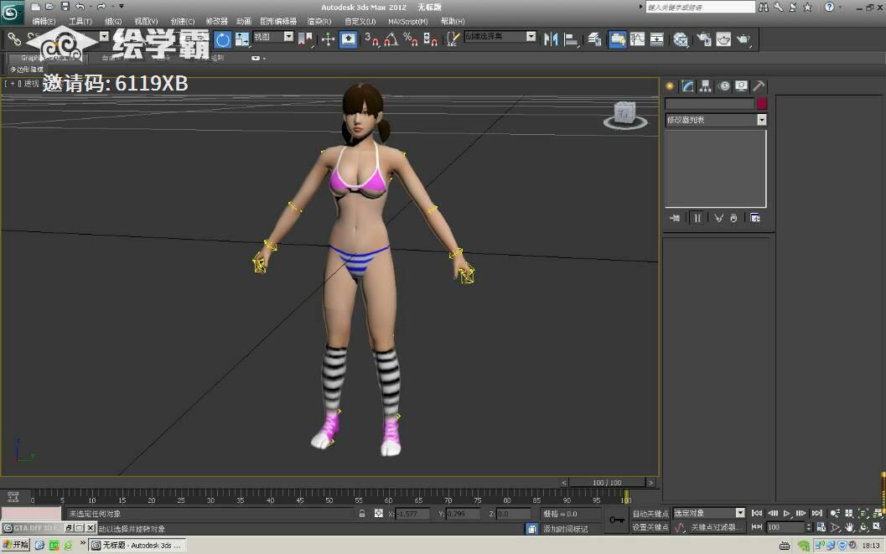This screenshot has width=886, height=554.
Task: Switch to the Utilities hammer panel tab
Action: (759, 86)
